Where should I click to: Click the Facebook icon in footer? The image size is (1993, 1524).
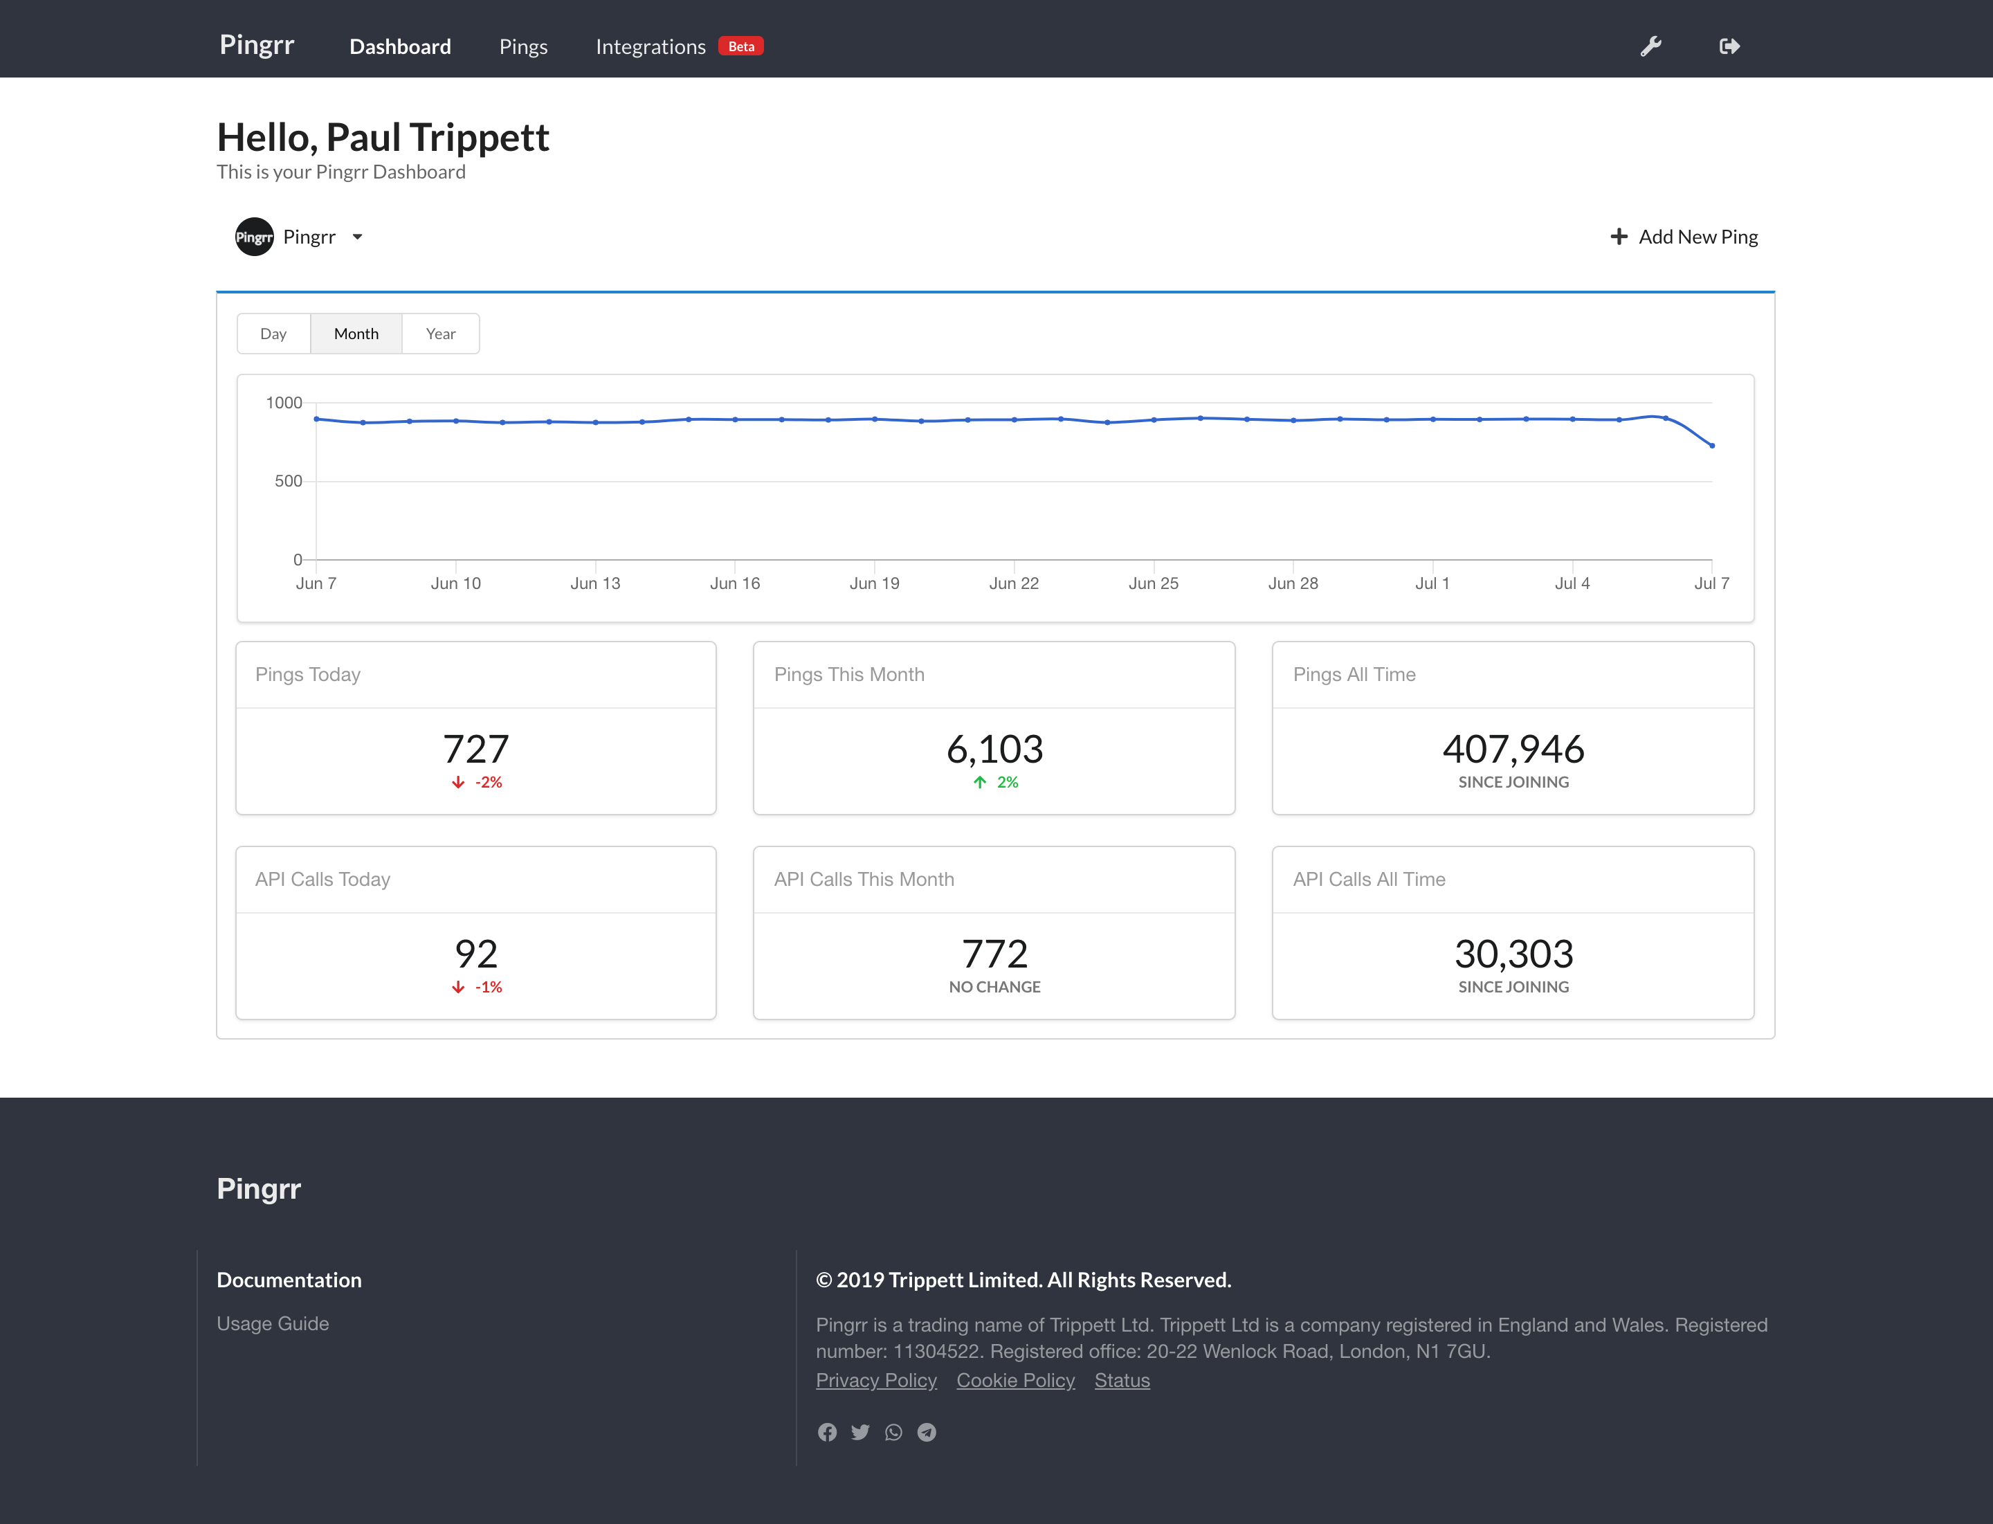pyautogui.click(x=826, y=1431)
